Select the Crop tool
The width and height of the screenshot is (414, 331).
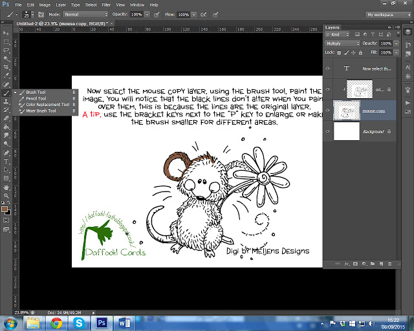click(6, 67)
